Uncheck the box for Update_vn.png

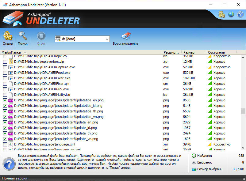[x=5, y=139]
